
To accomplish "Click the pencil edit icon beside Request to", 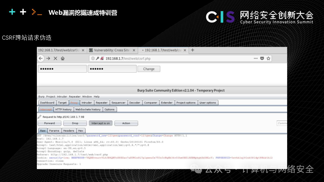I will [40, 117].
